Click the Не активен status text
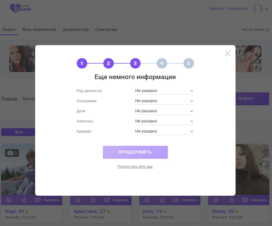This screenshot has height=226, width=272. pyautogui.click(x=253, y=30)
